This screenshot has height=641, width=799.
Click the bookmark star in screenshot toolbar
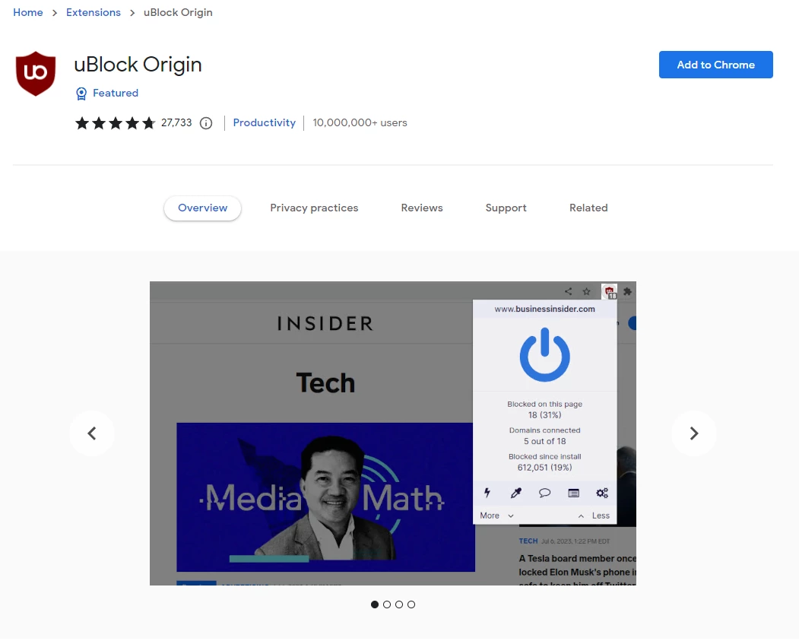click(x=586, y=291)
